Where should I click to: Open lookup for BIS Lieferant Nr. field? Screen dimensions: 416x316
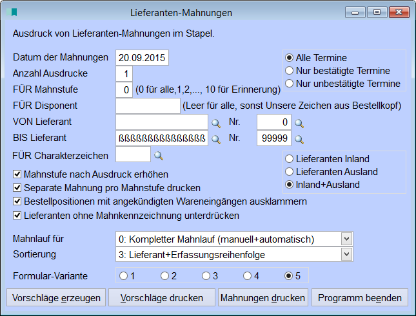point(299,138)
